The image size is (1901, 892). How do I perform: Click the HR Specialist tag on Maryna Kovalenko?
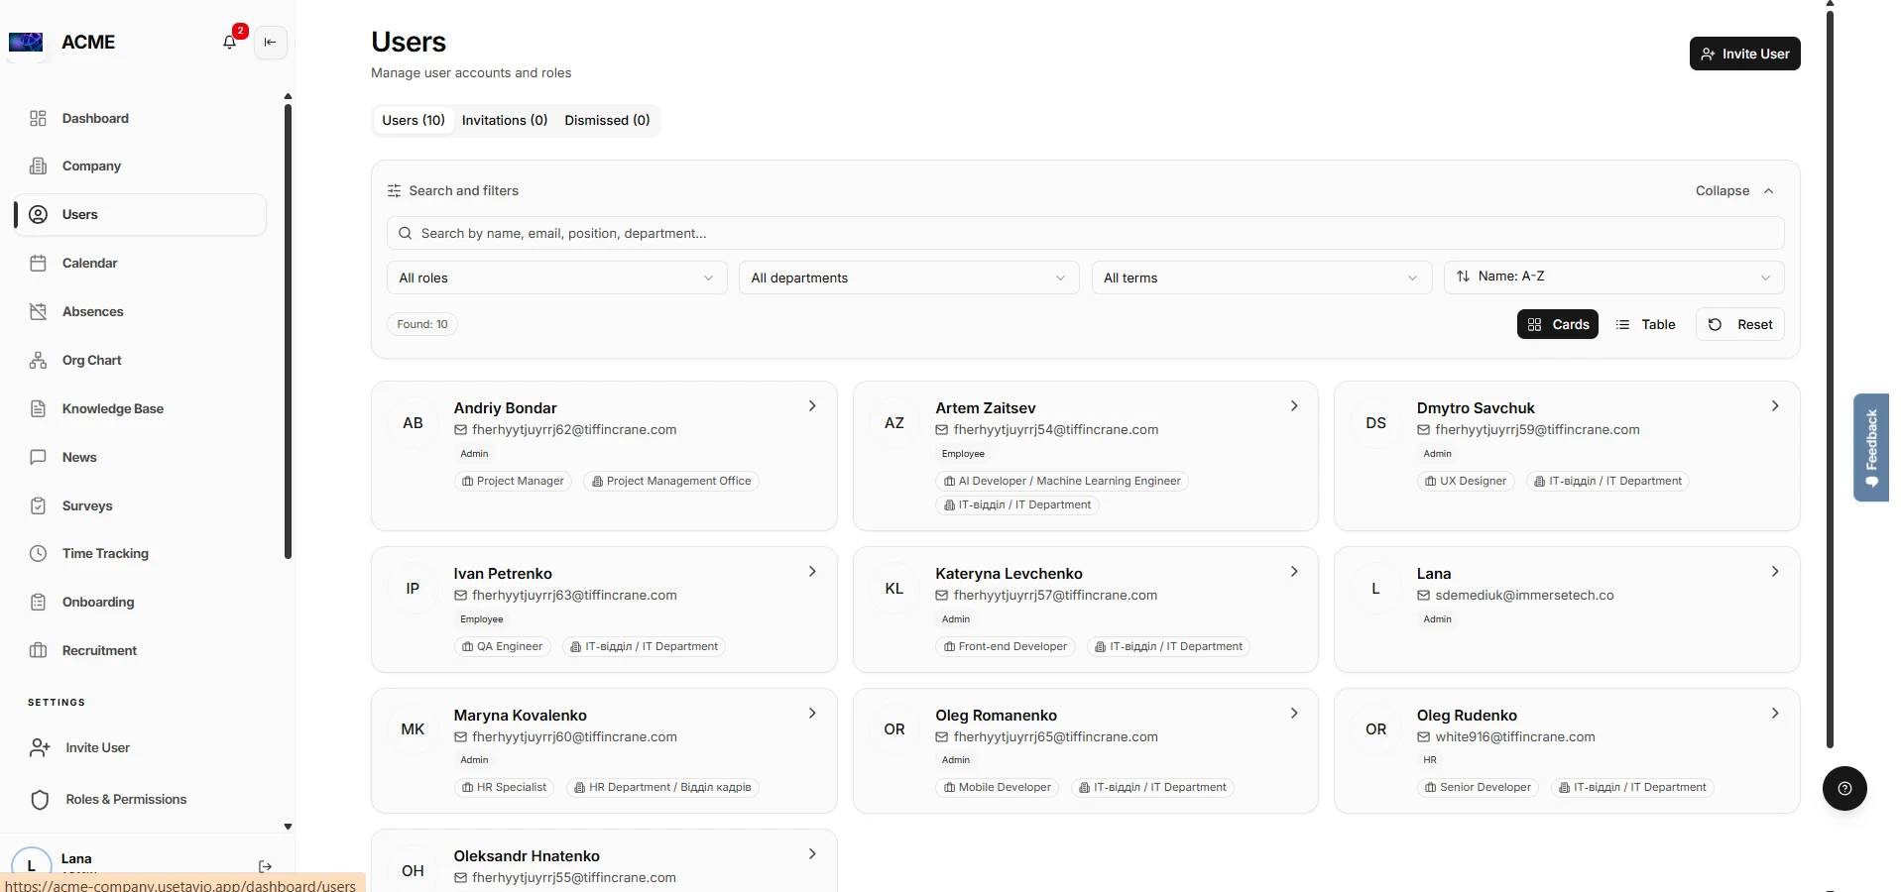tap(504, 788)
